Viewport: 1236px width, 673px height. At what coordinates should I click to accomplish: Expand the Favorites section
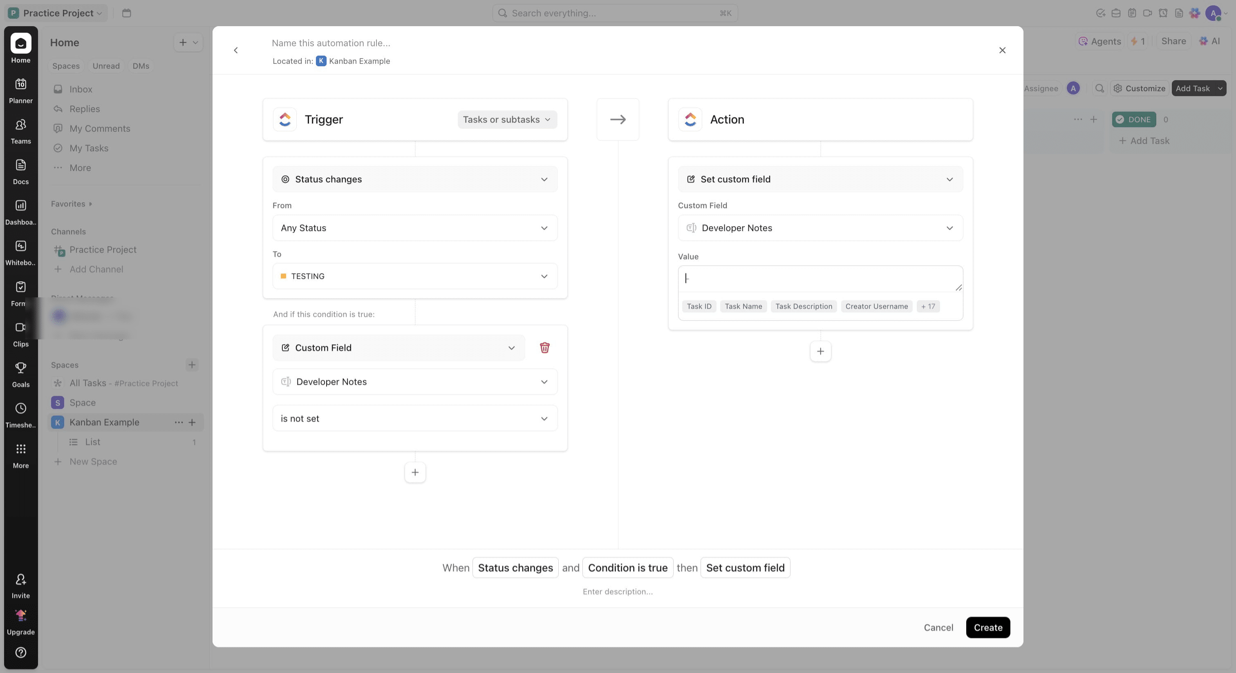click(x=72, y=204)
